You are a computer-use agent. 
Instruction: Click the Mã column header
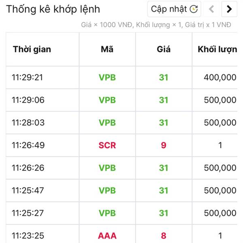107,49
